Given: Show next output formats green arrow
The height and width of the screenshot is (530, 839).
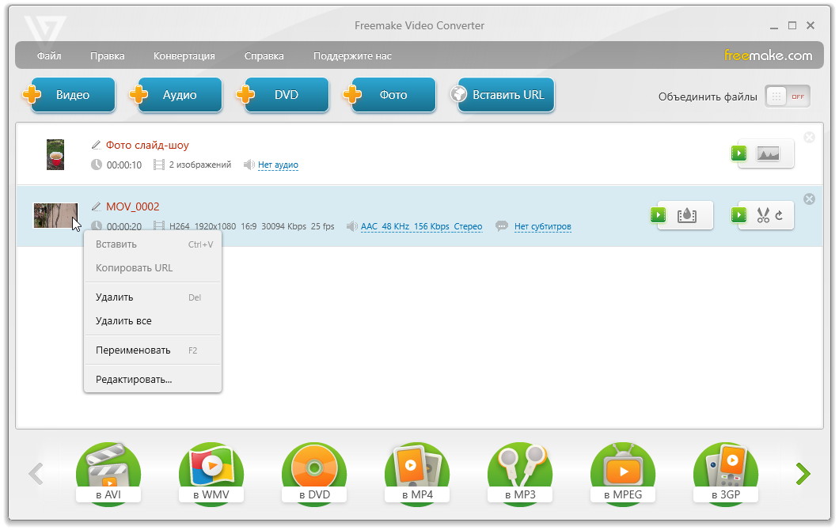Looking at the screenshot, I should click(x=803, y=474).
